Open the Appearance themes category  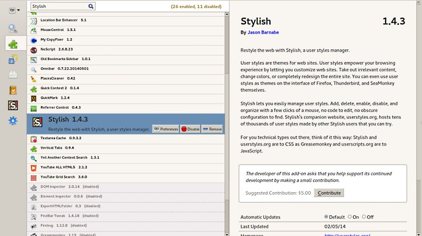[x=13, y=59]
